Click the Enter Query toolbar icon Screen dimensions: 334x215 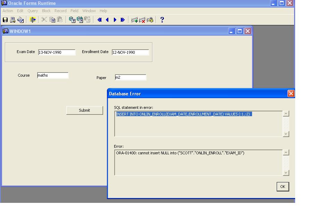(72, 20)
